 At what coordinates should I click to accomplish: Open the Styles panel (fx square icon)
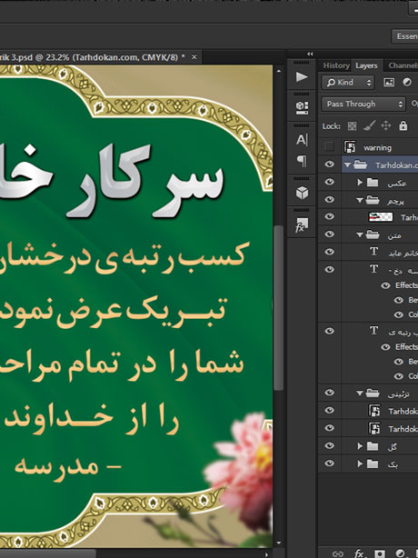pos(302,224)
